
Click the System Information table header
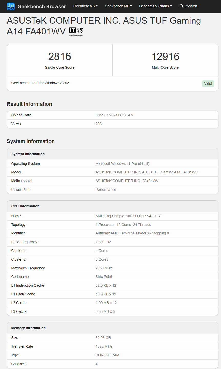tap(113, 154)
